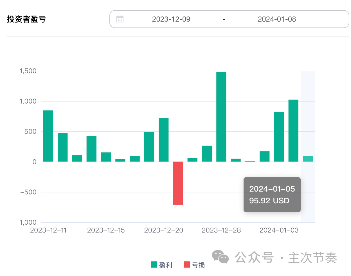Select the green bar above 2023-12-15

[x=106, y=157]
